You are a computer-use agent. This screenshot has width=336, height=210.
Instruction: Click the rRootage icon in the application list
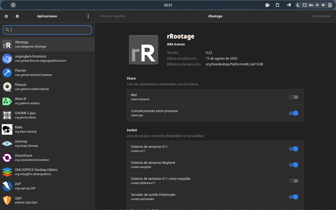[7, 44]
